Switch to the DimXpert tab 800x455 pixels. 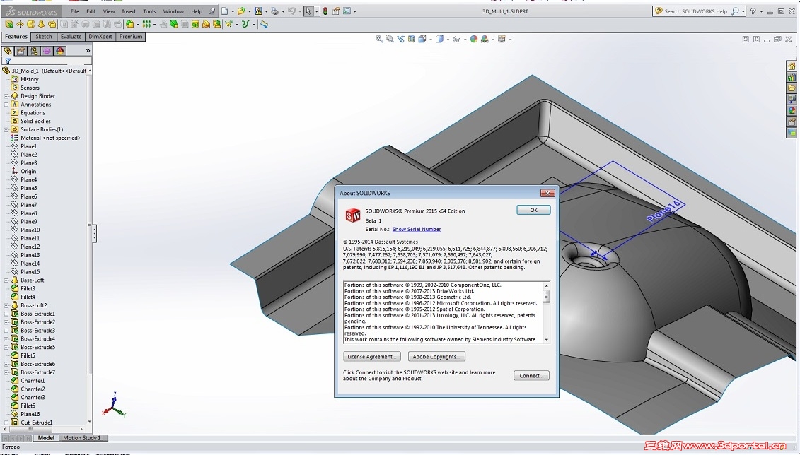[100, 37]
